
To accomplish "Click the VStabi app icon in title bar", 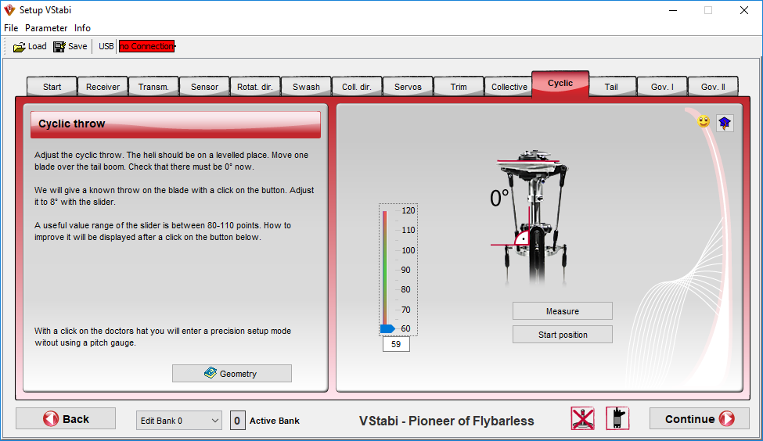I will point(9,9).
